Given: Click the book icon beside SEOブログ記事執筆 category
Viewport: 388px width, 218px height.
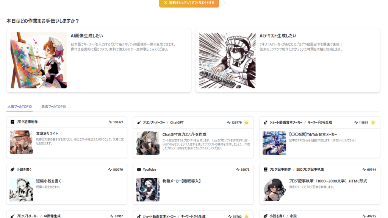Looking at the screenshot, I should coord(266,170).
